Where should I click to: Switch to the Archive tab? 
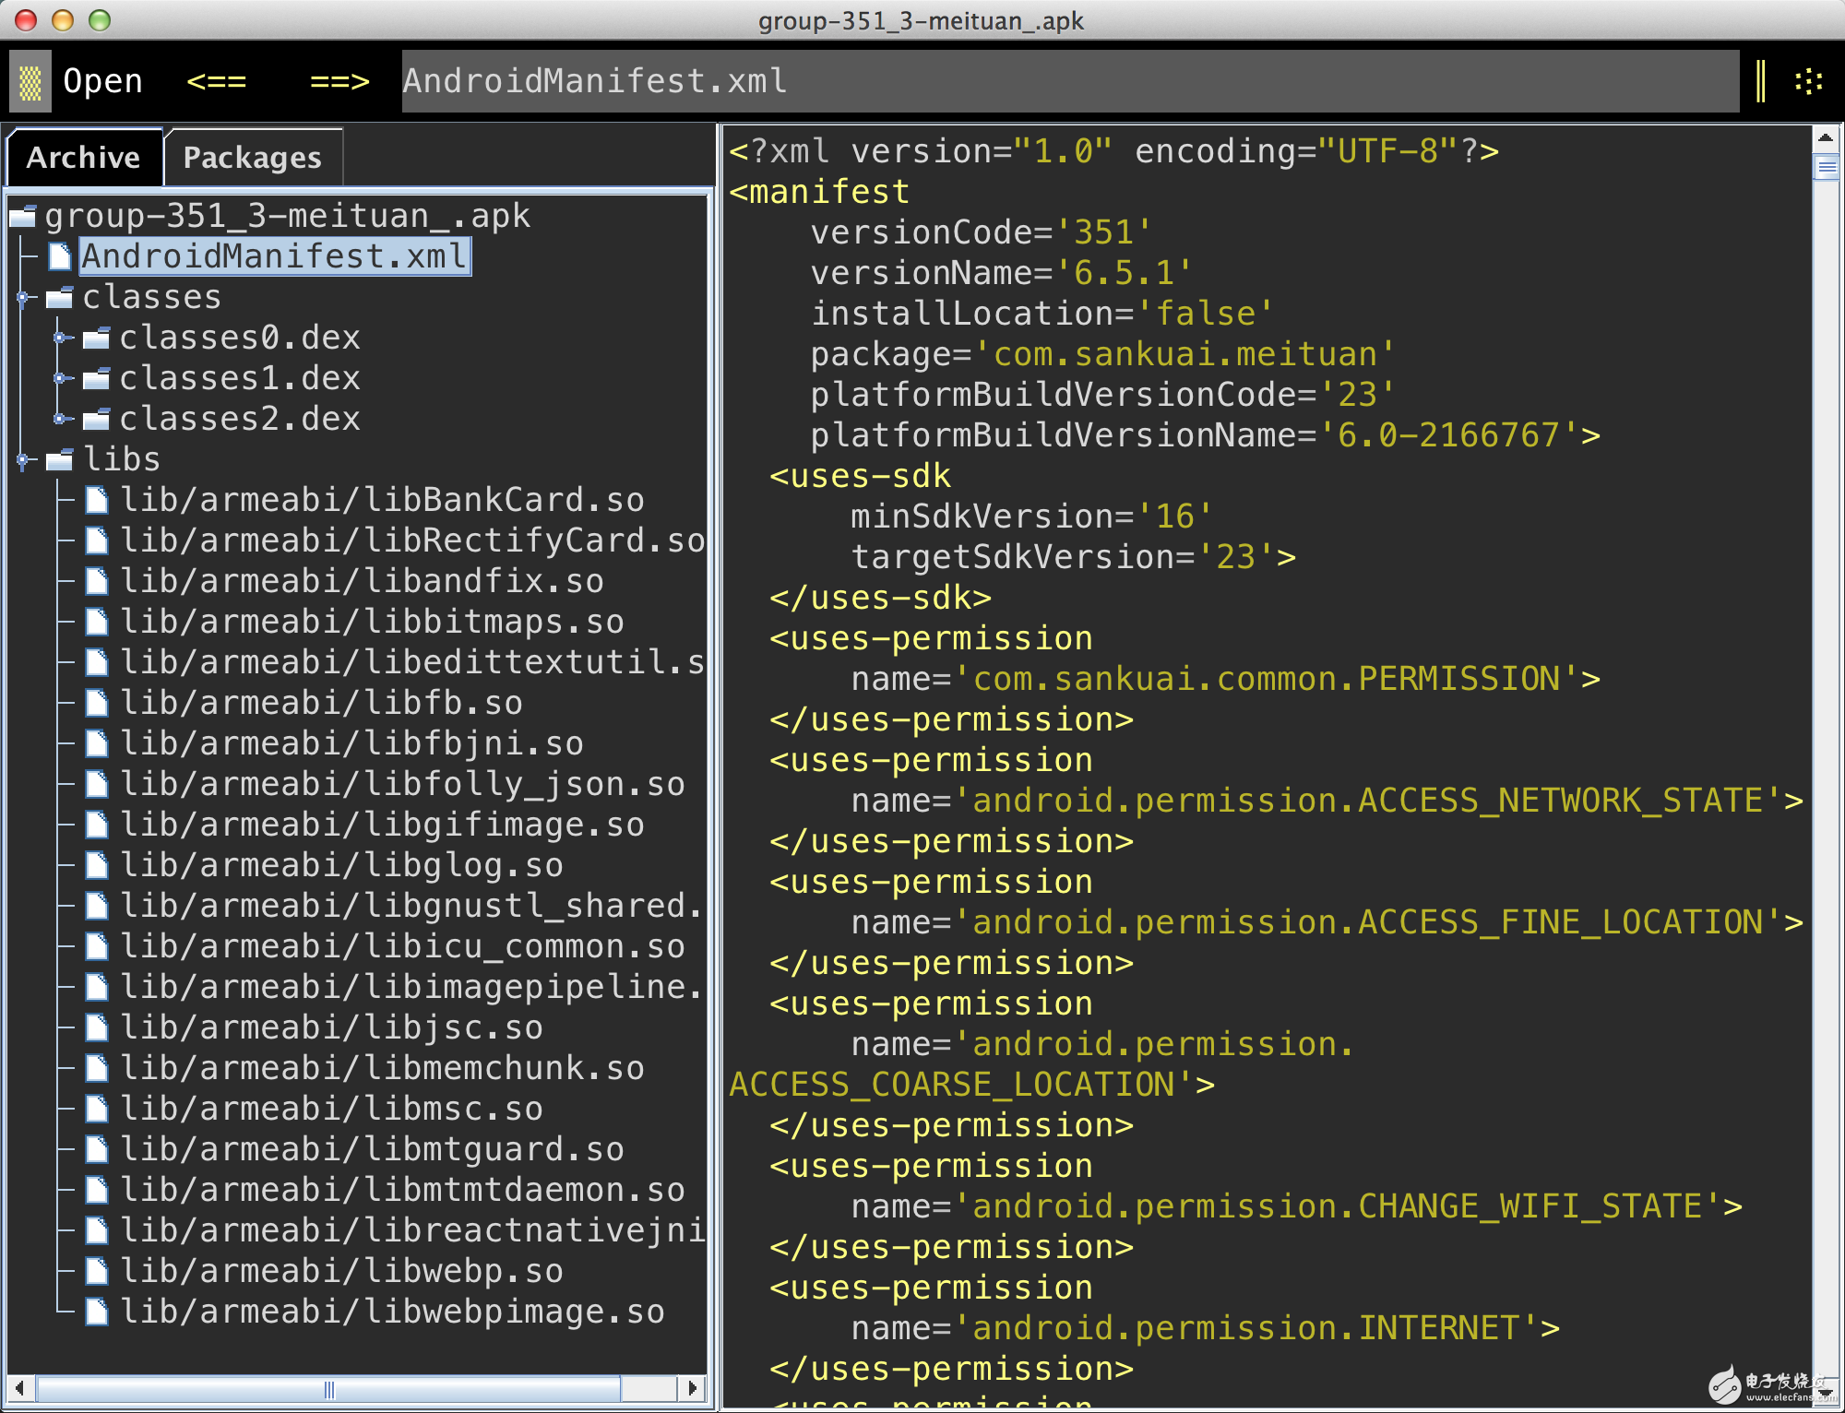(x=84, y=158)
